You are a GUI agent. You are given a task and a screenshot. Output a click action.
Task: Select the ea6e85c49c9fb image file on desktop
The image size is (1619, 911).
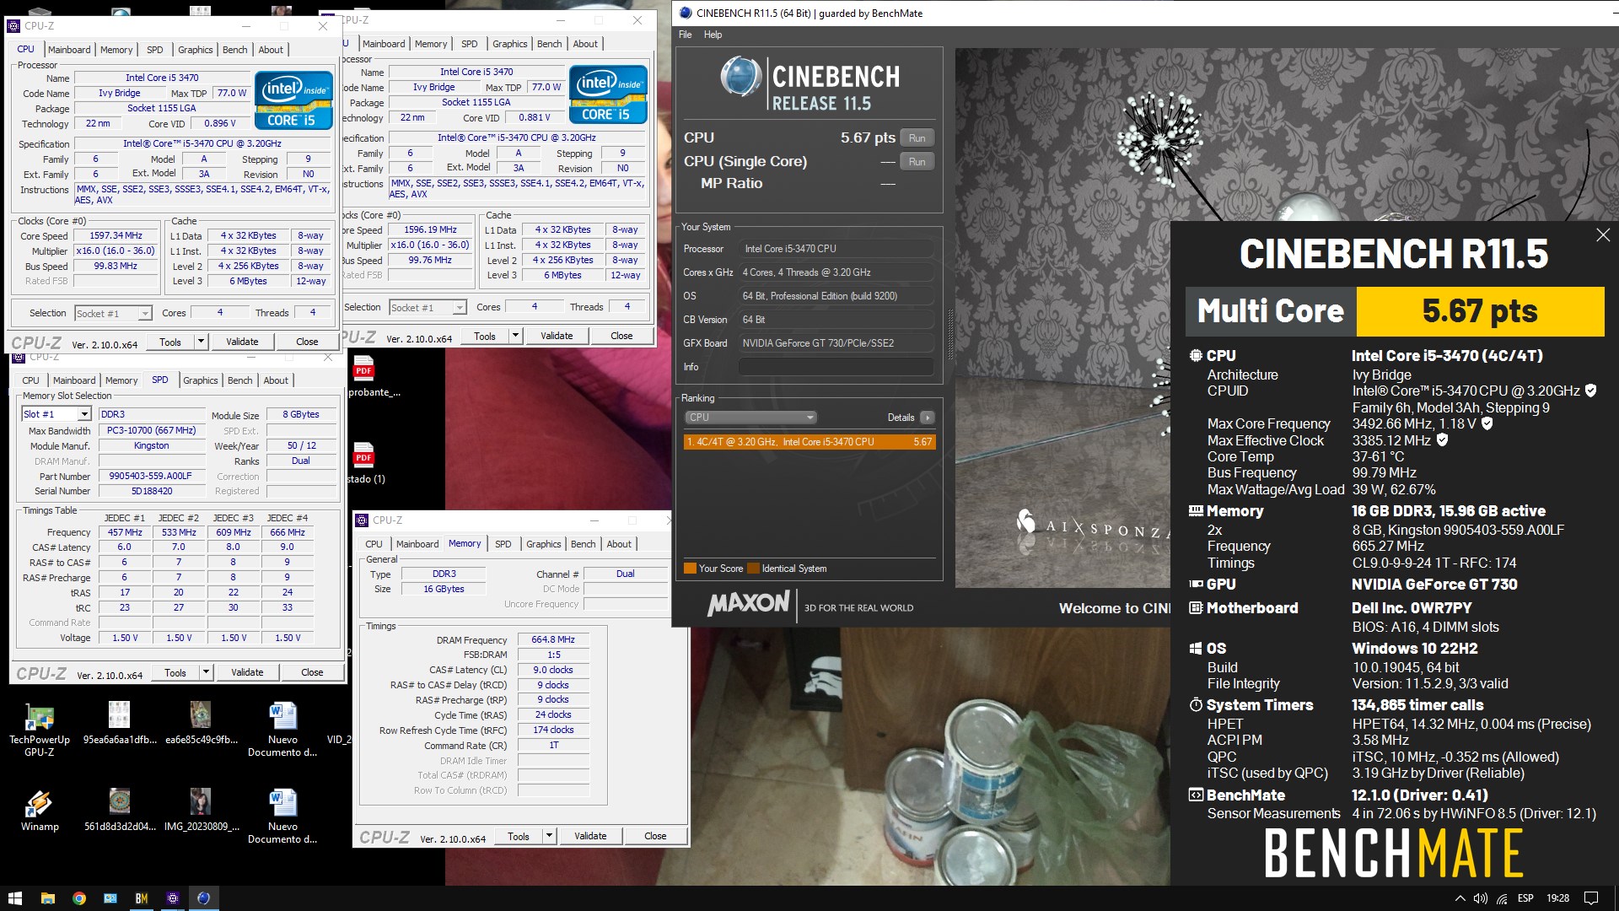point(201,724)
